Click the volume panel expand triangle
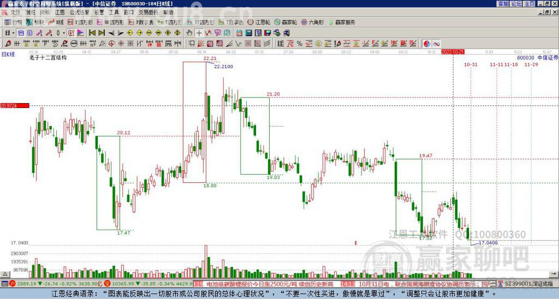This screenshot has width=559, height=299. (5, 274)
